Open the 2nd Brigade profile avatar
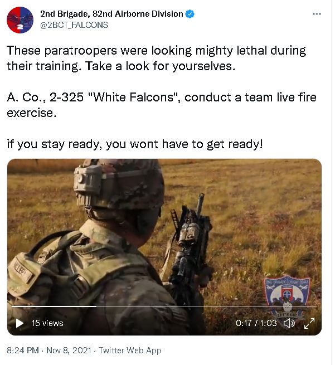 [x=20, y=20]
